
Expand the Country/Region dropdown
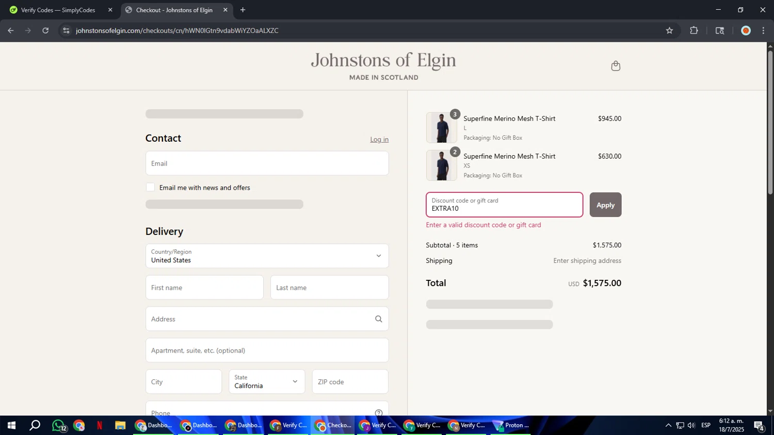267,256
